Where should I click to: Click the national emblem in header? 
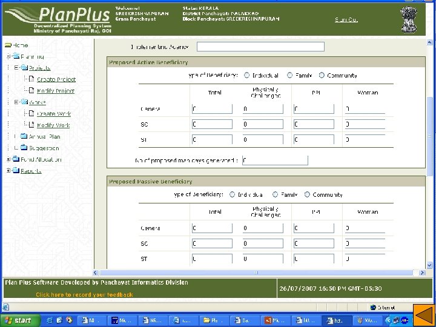click(409, 19)
